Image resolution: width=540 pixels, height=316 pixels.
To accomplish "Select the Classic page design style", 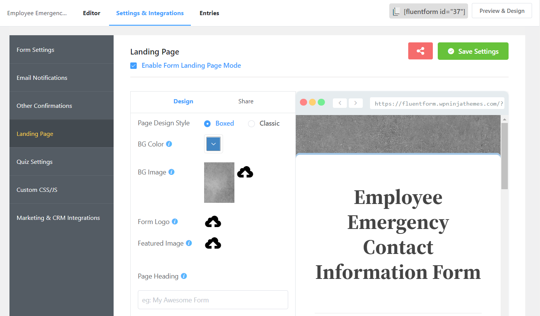I will click(251, 123).
